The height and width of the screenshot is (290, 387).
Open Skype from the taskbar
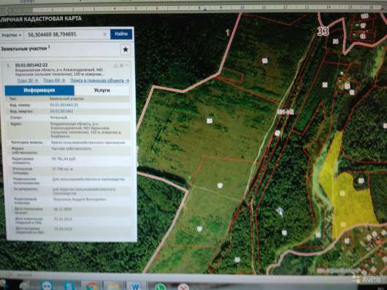pyautogui.click(x=69, y=286)
